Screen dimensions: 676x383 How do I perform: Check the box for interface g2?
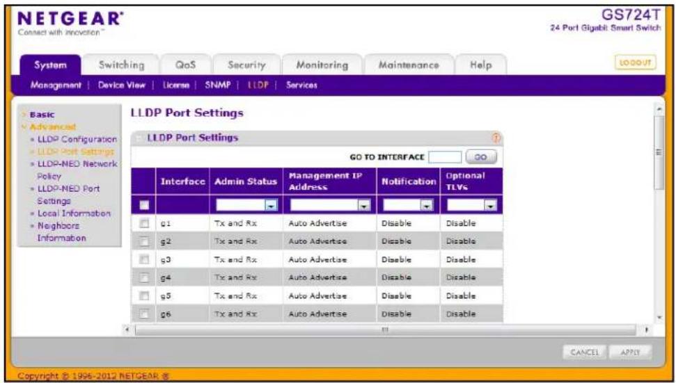144,241
